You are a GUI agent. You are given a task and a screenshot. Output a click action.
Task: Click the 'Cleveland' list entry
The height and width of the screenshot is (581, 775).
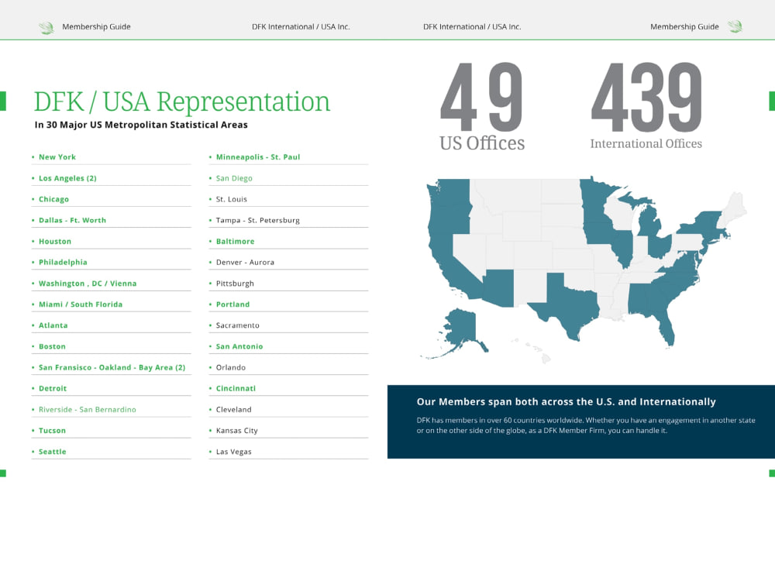[x=233, y=410]
